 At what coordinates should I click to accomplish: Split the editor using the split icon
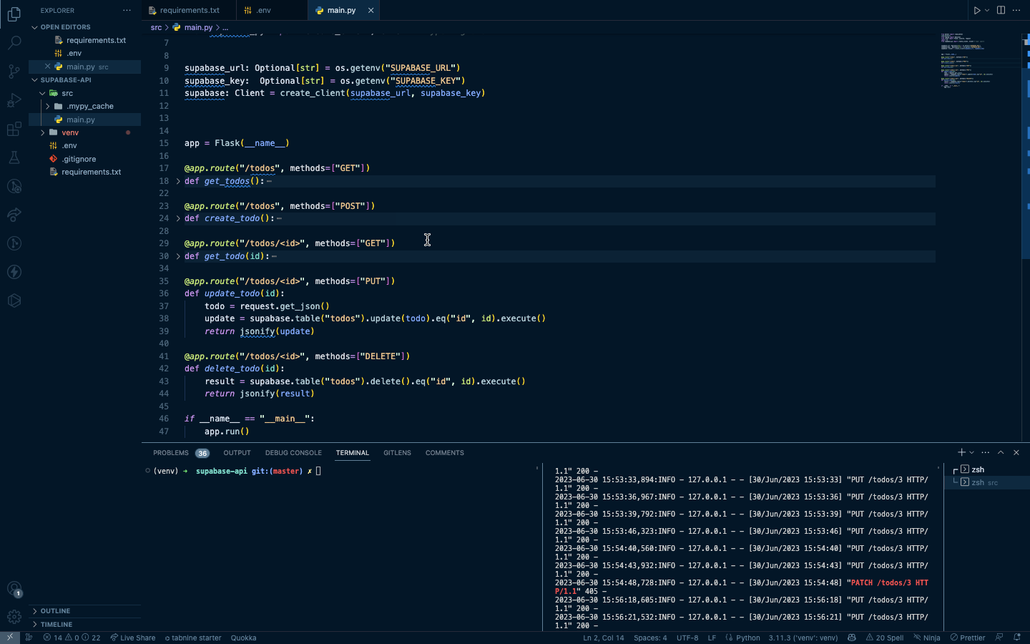click(x=999, y=10)
